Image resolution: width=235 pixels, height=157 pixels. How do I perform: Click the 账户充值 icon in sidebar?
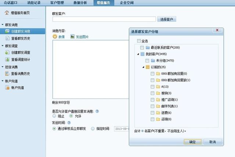[7, 88]
